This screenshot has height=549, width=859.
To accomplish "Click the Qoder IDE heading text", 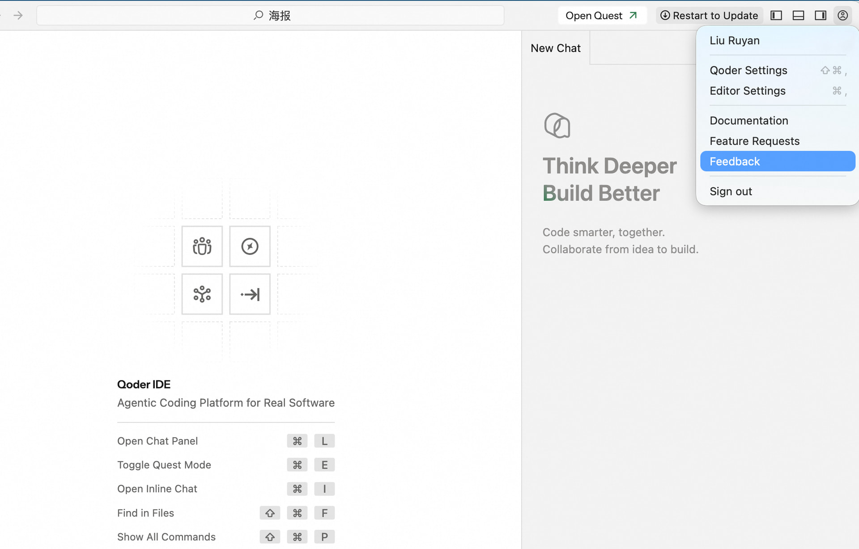I will [x=144, y=384].
